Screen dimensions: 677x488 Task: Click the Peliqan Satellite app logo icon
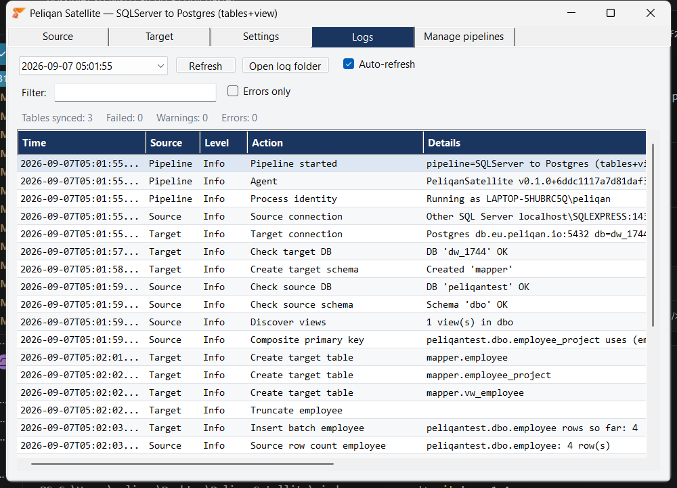pos(18,13)
